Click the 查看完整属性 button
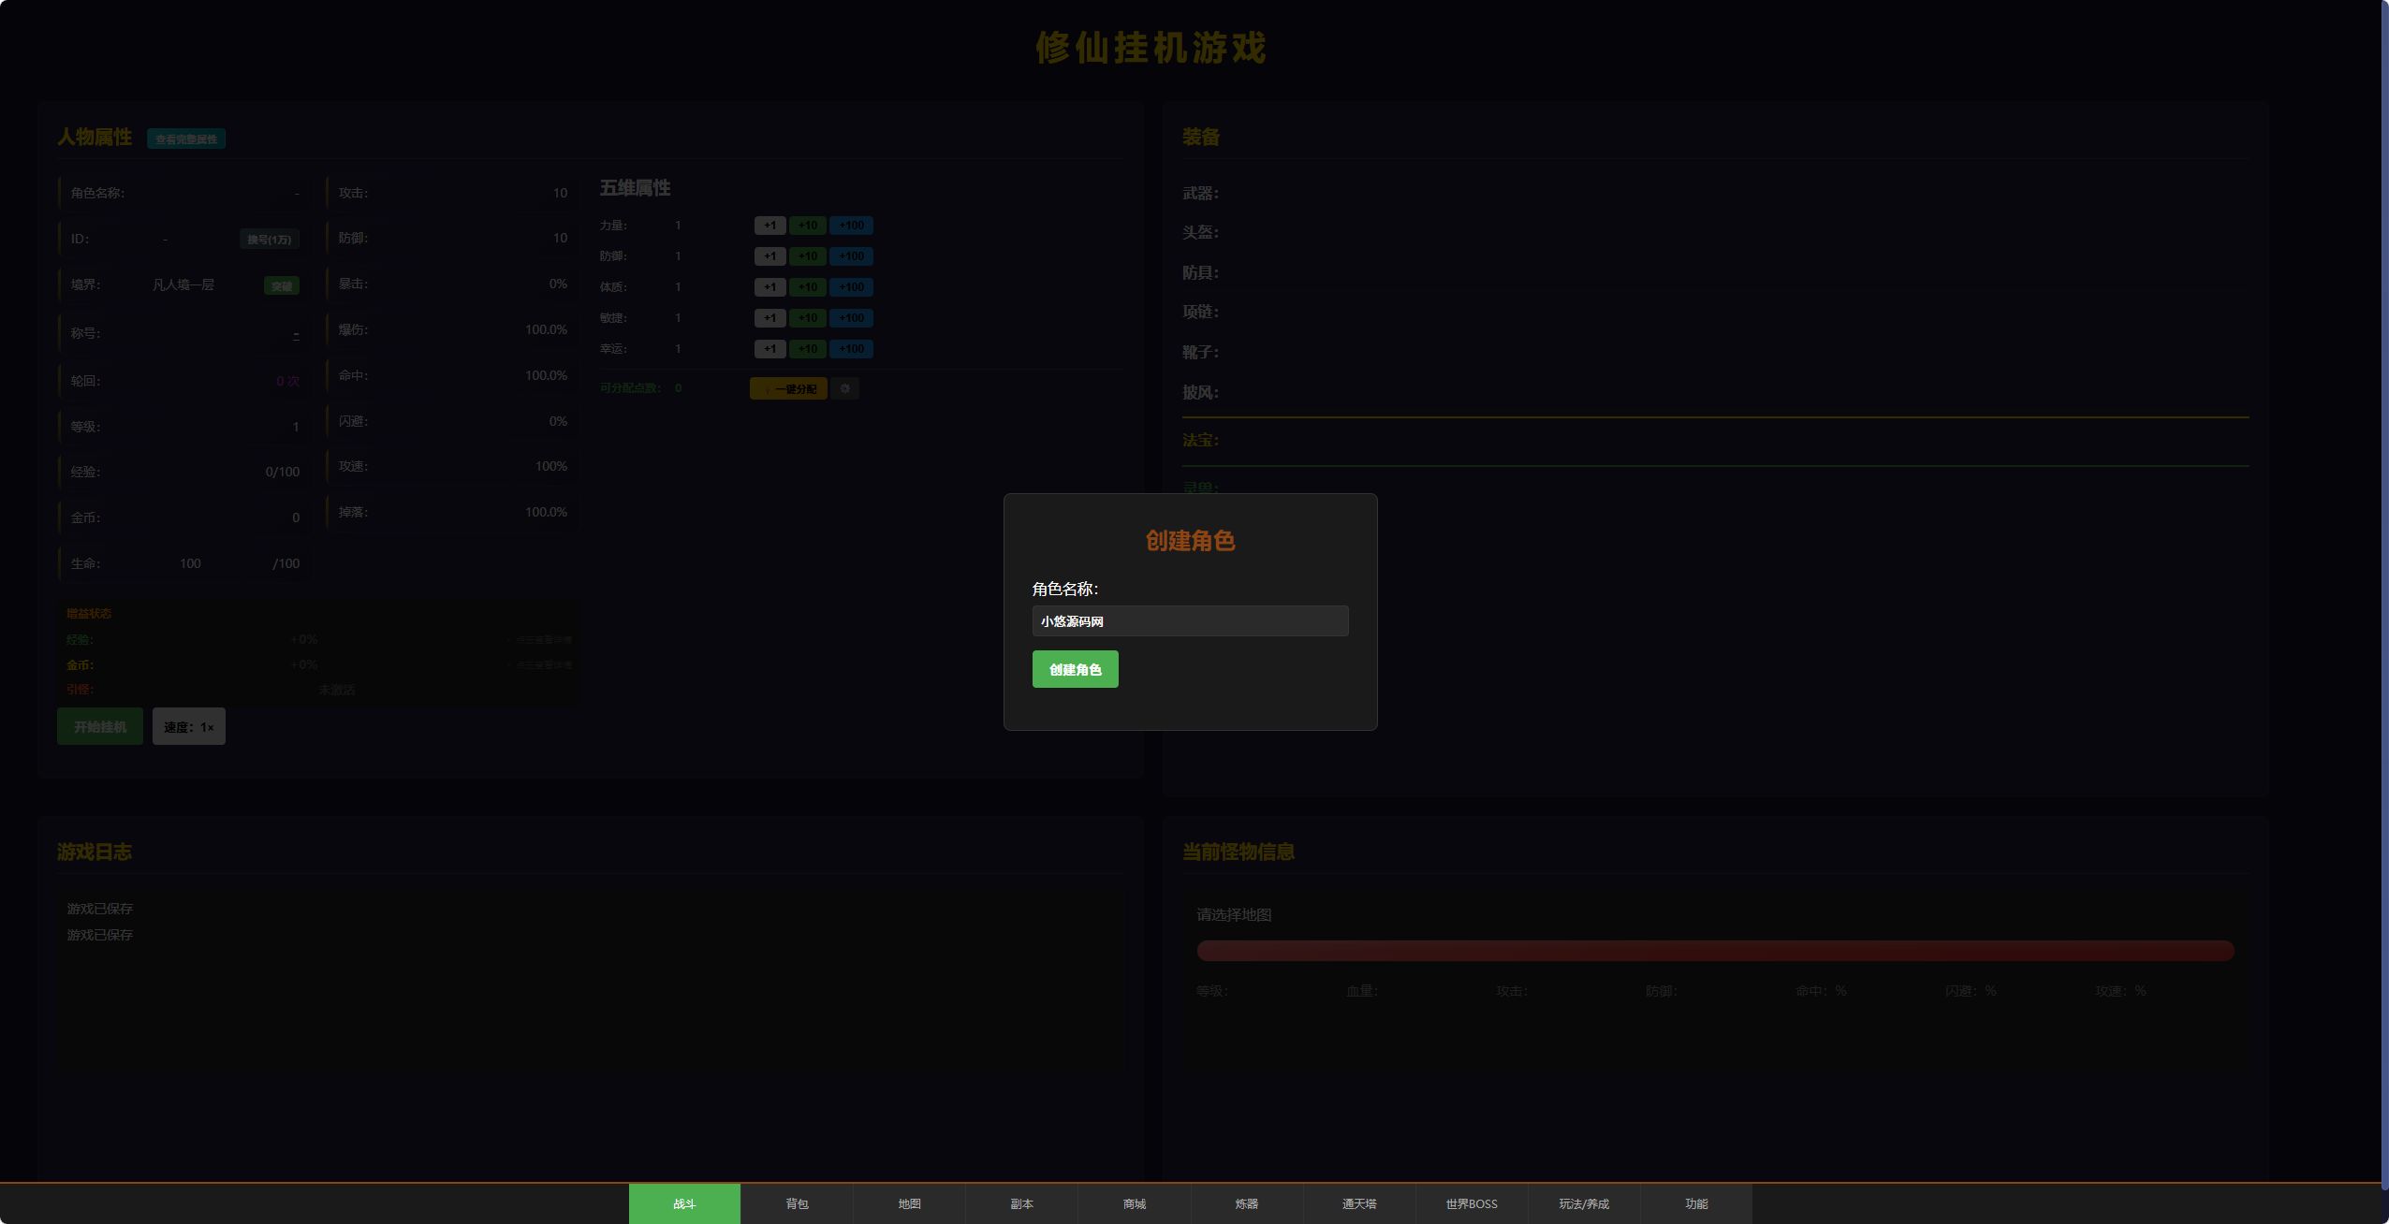The height and width of the screenshot is (1224, 2389). (x=185, y=138)
